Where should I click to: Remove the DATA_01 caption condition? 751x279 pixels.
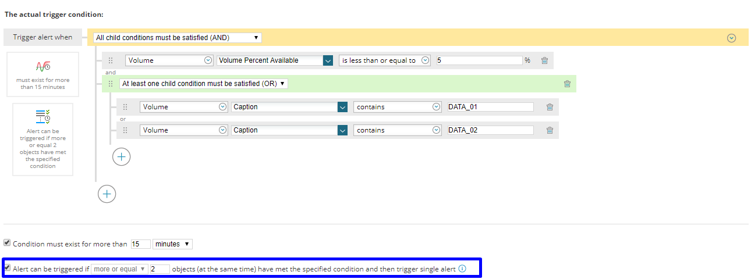[x=550, y=107]
